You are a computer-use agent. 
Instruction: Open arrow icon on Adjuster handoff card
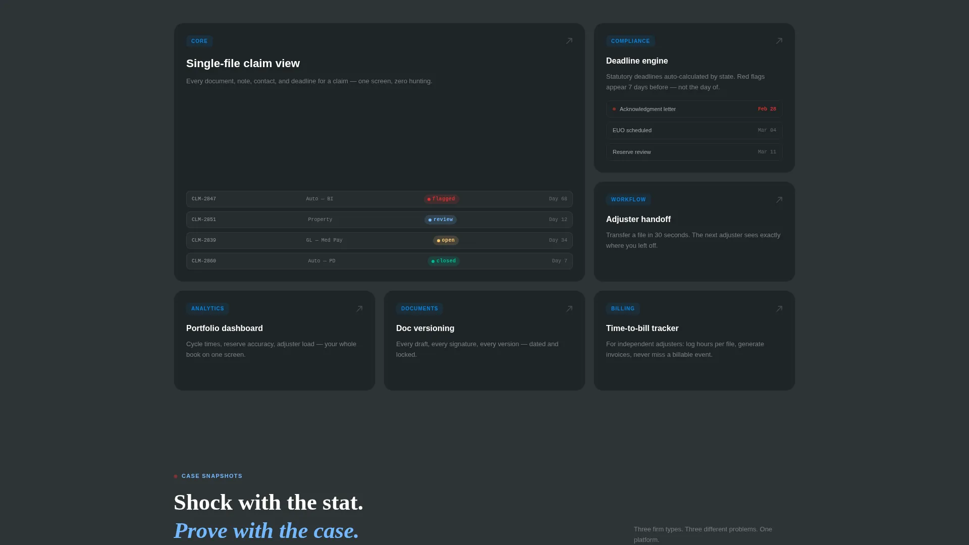tap(779, 200)
